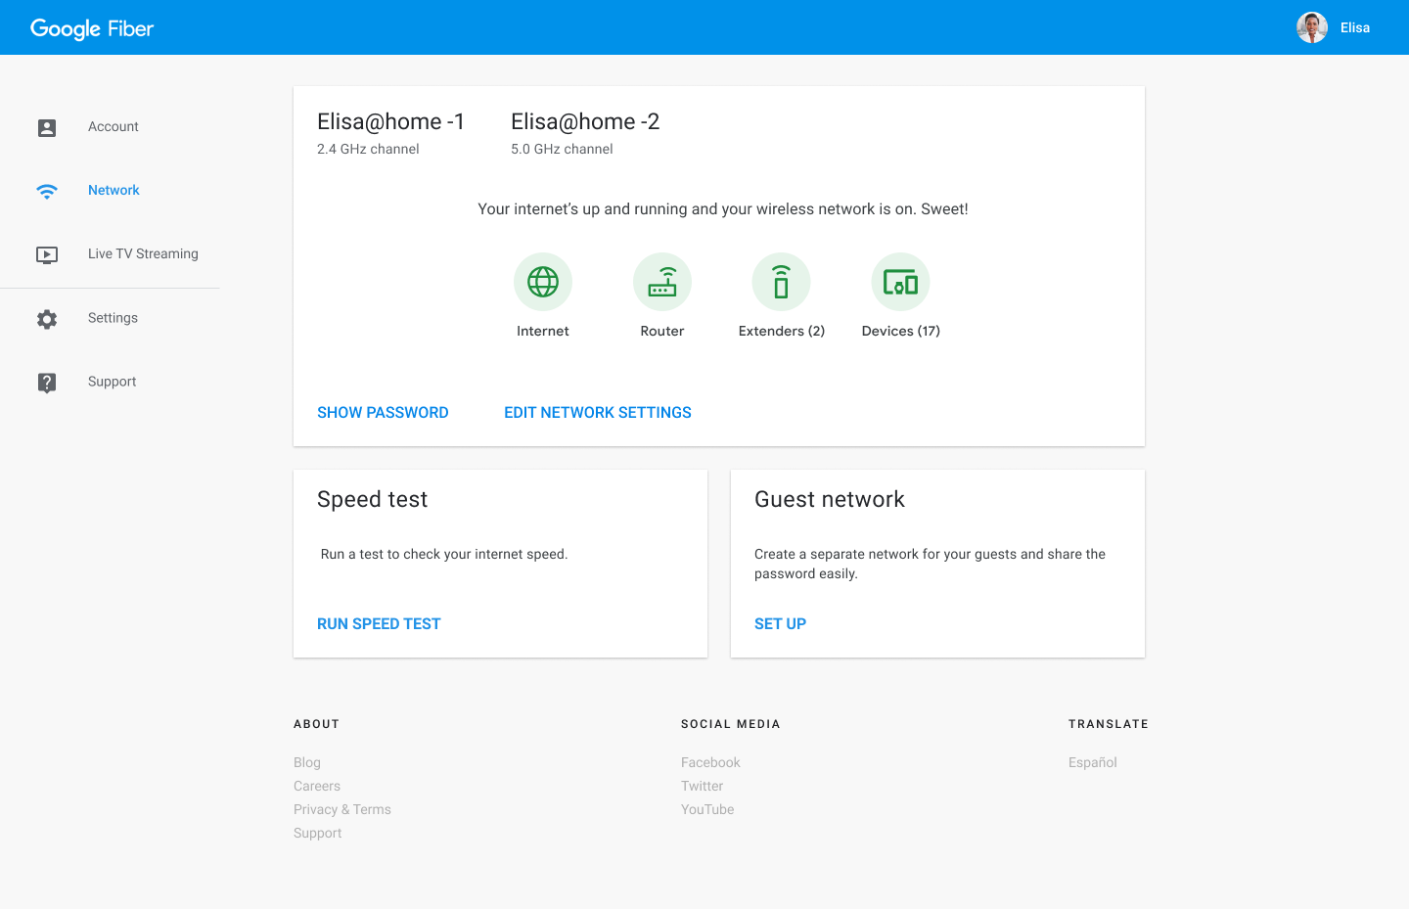Click the internet status message text

point(723,209)
